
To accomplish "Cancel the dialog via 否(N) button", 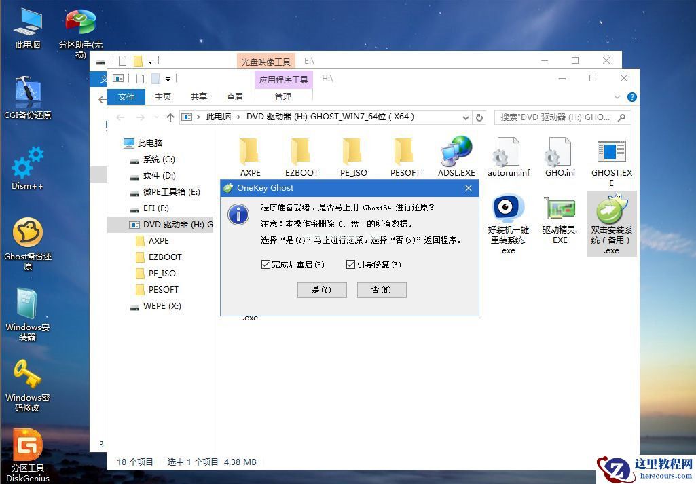I will [x=381, y=290].
